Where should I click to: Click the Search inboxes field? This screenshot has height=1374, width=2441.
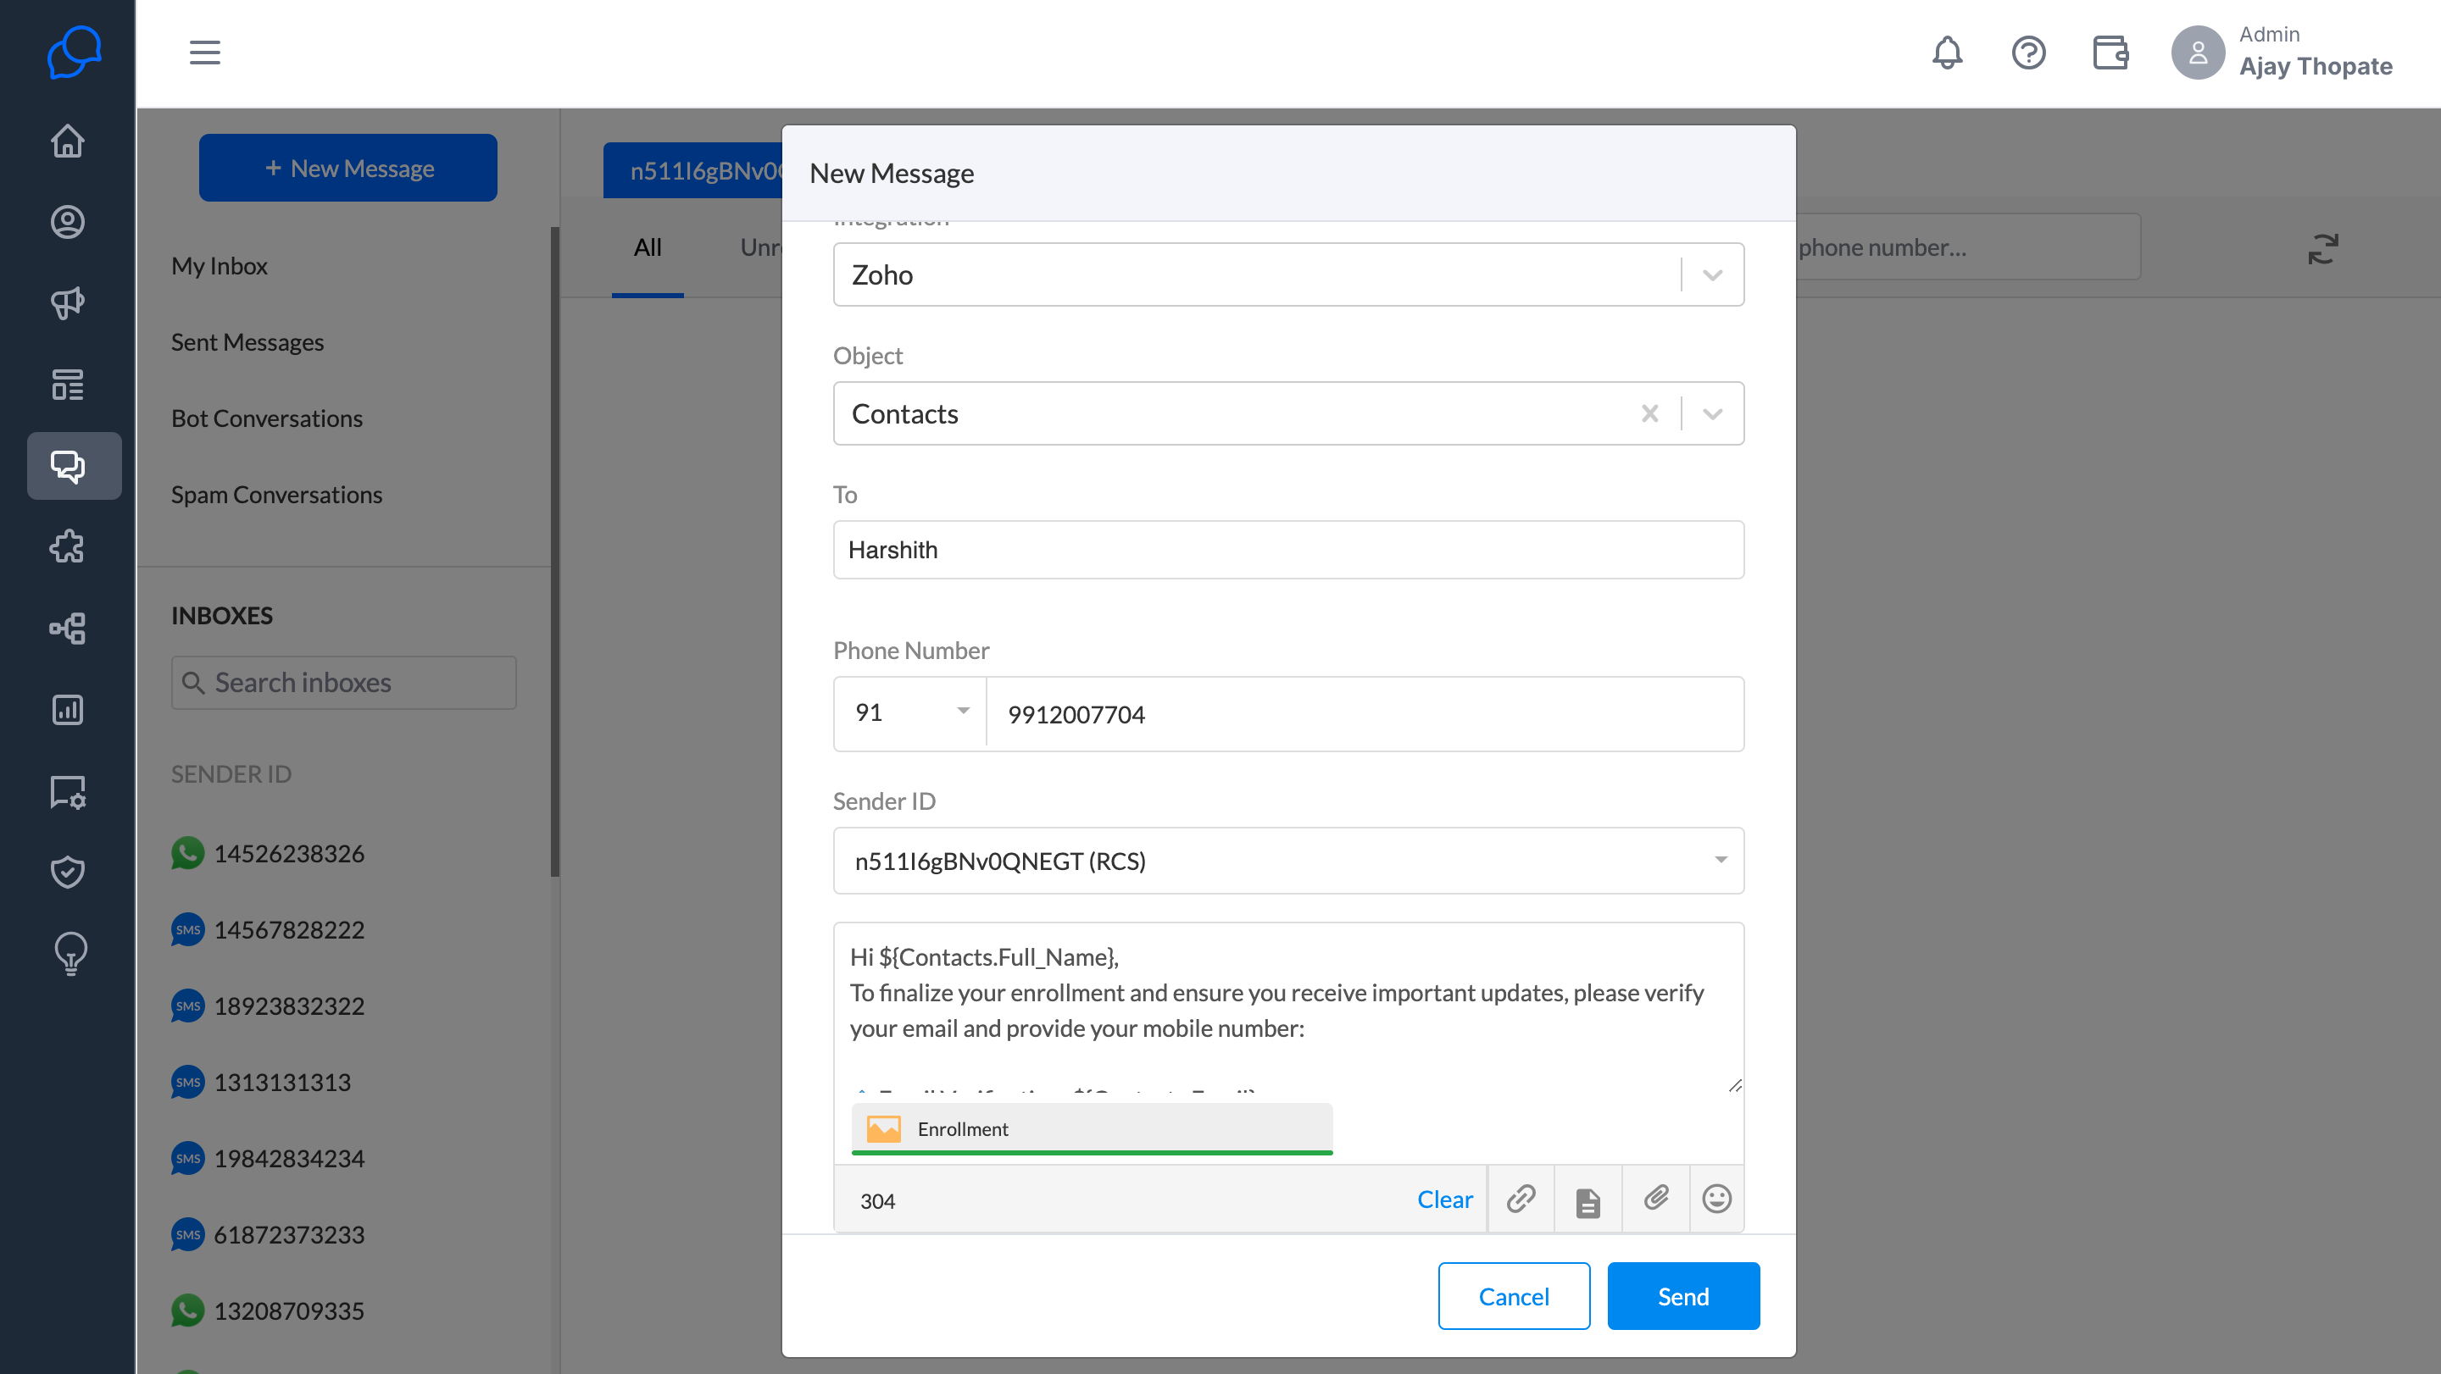343,682
